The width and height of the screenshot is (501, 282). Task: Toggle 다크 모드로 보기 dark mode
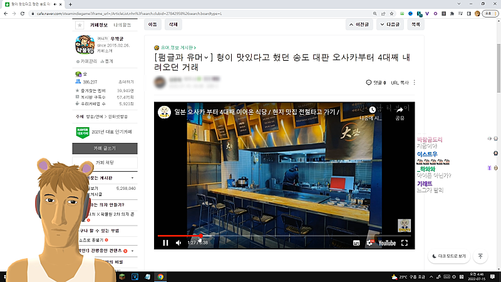point(449,256)
